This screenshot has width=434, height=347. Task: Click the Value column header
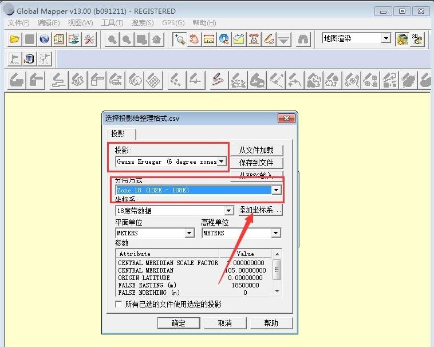[x=245, y=254]
